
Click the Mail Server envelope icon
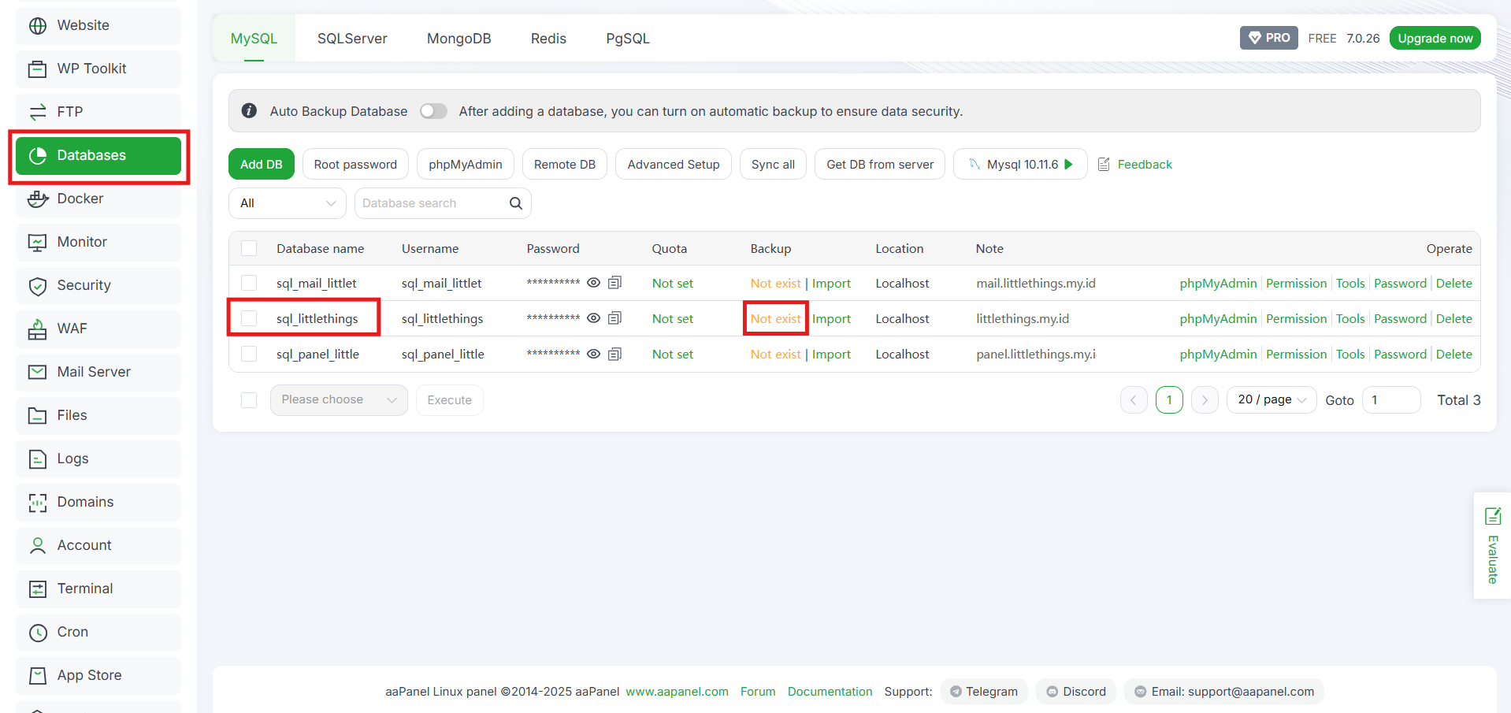point(38,372)
